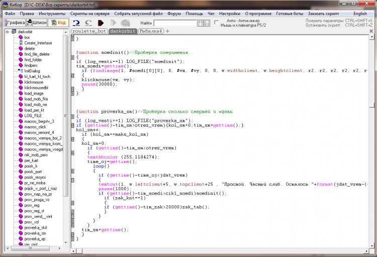Click the search down arrow icon

pyautogui.click(x=200, y=23)
